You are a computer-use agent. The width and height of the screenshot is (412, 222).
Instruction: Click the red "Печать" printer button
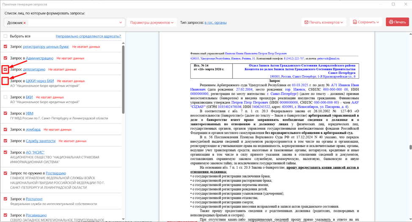point(397,22)
